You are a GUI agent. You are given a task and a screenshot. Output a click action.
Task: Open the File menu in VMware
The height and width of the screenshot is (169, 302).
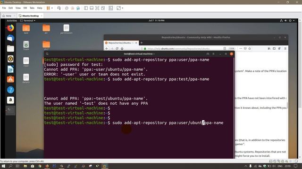pos(4,8)
